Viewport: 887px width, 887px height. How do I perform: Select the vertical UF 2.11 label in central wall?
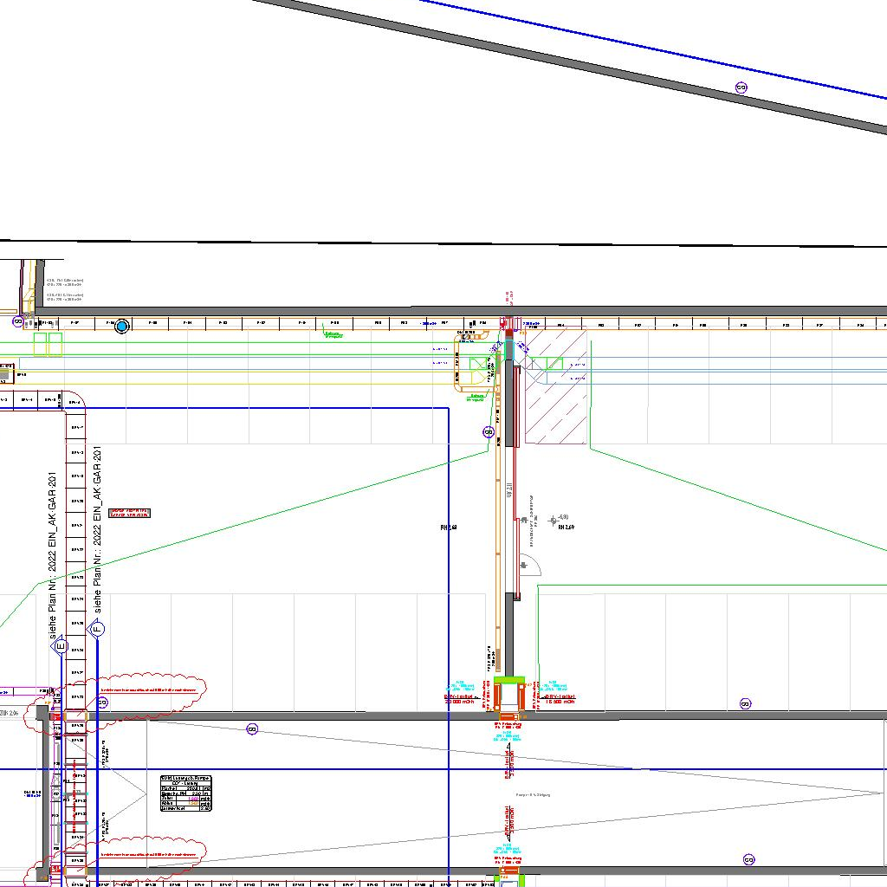(x=509, y=490)
